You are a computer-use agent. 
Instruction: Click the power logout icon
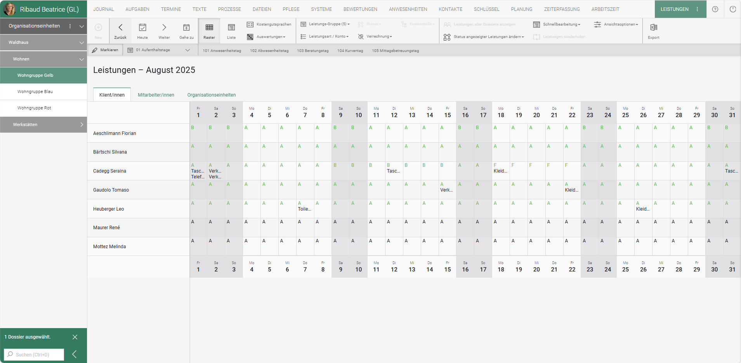coord(732,9)
